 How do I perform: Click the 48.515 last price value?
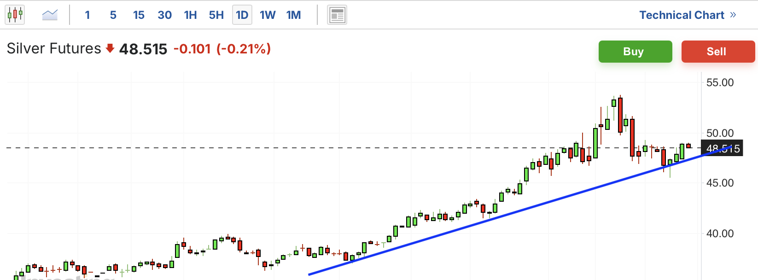pyautogui.click(x=143, y=49)
